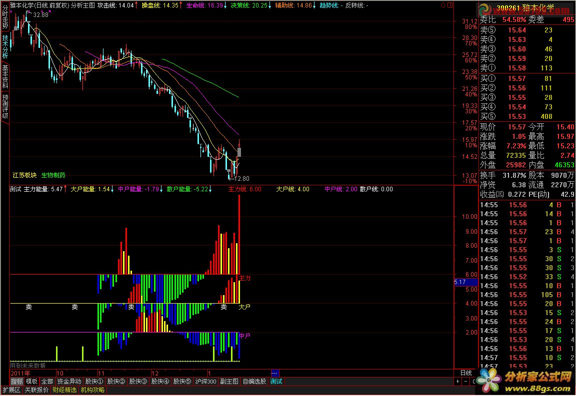576x396 pixels.
Task: Zoom out chart with the - button
Action: pyautogui.click(x=465, y=382)
